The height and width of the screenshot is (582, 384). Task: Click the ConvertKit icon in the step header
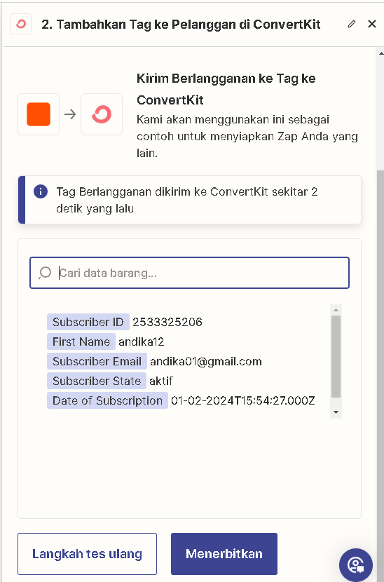[x=21, y=24]
